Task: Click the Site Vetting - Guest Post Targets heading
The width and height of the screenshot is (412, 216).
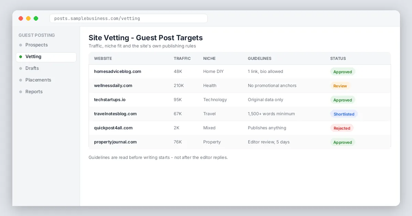Action: tap(146, 38)
